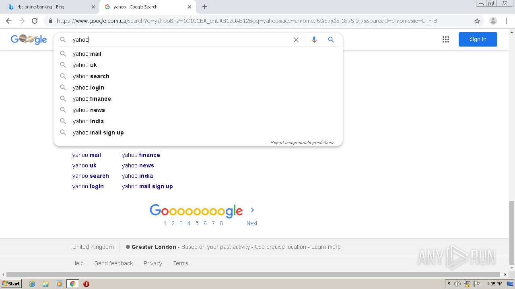Pick the 'yahoo india' autocomplete suggestion
Image resolution: width=515 pixels, height=289 pixels.
(198, 121)
